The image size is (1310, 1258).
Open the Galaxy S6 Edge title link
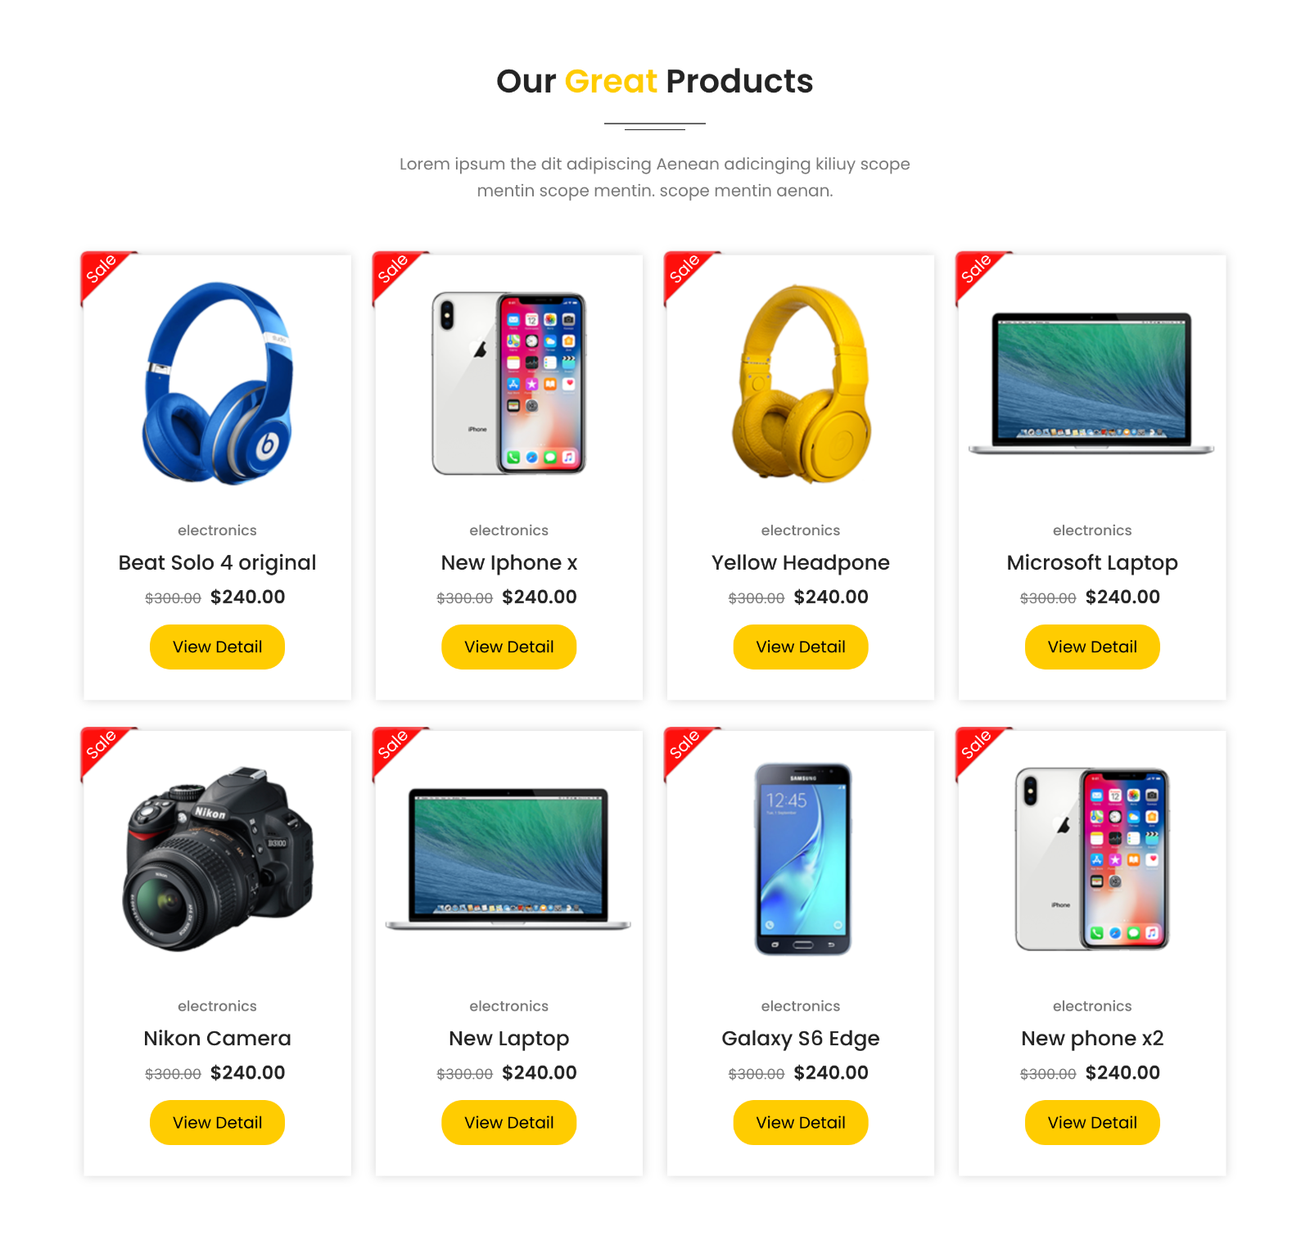pyautogui.click(x=801, y=1039)
